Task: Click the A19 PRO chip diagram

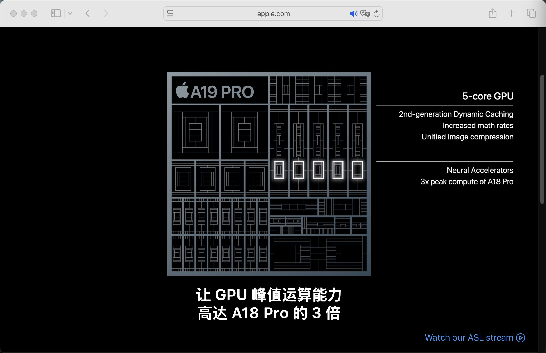Action: (x=269, y=174)
